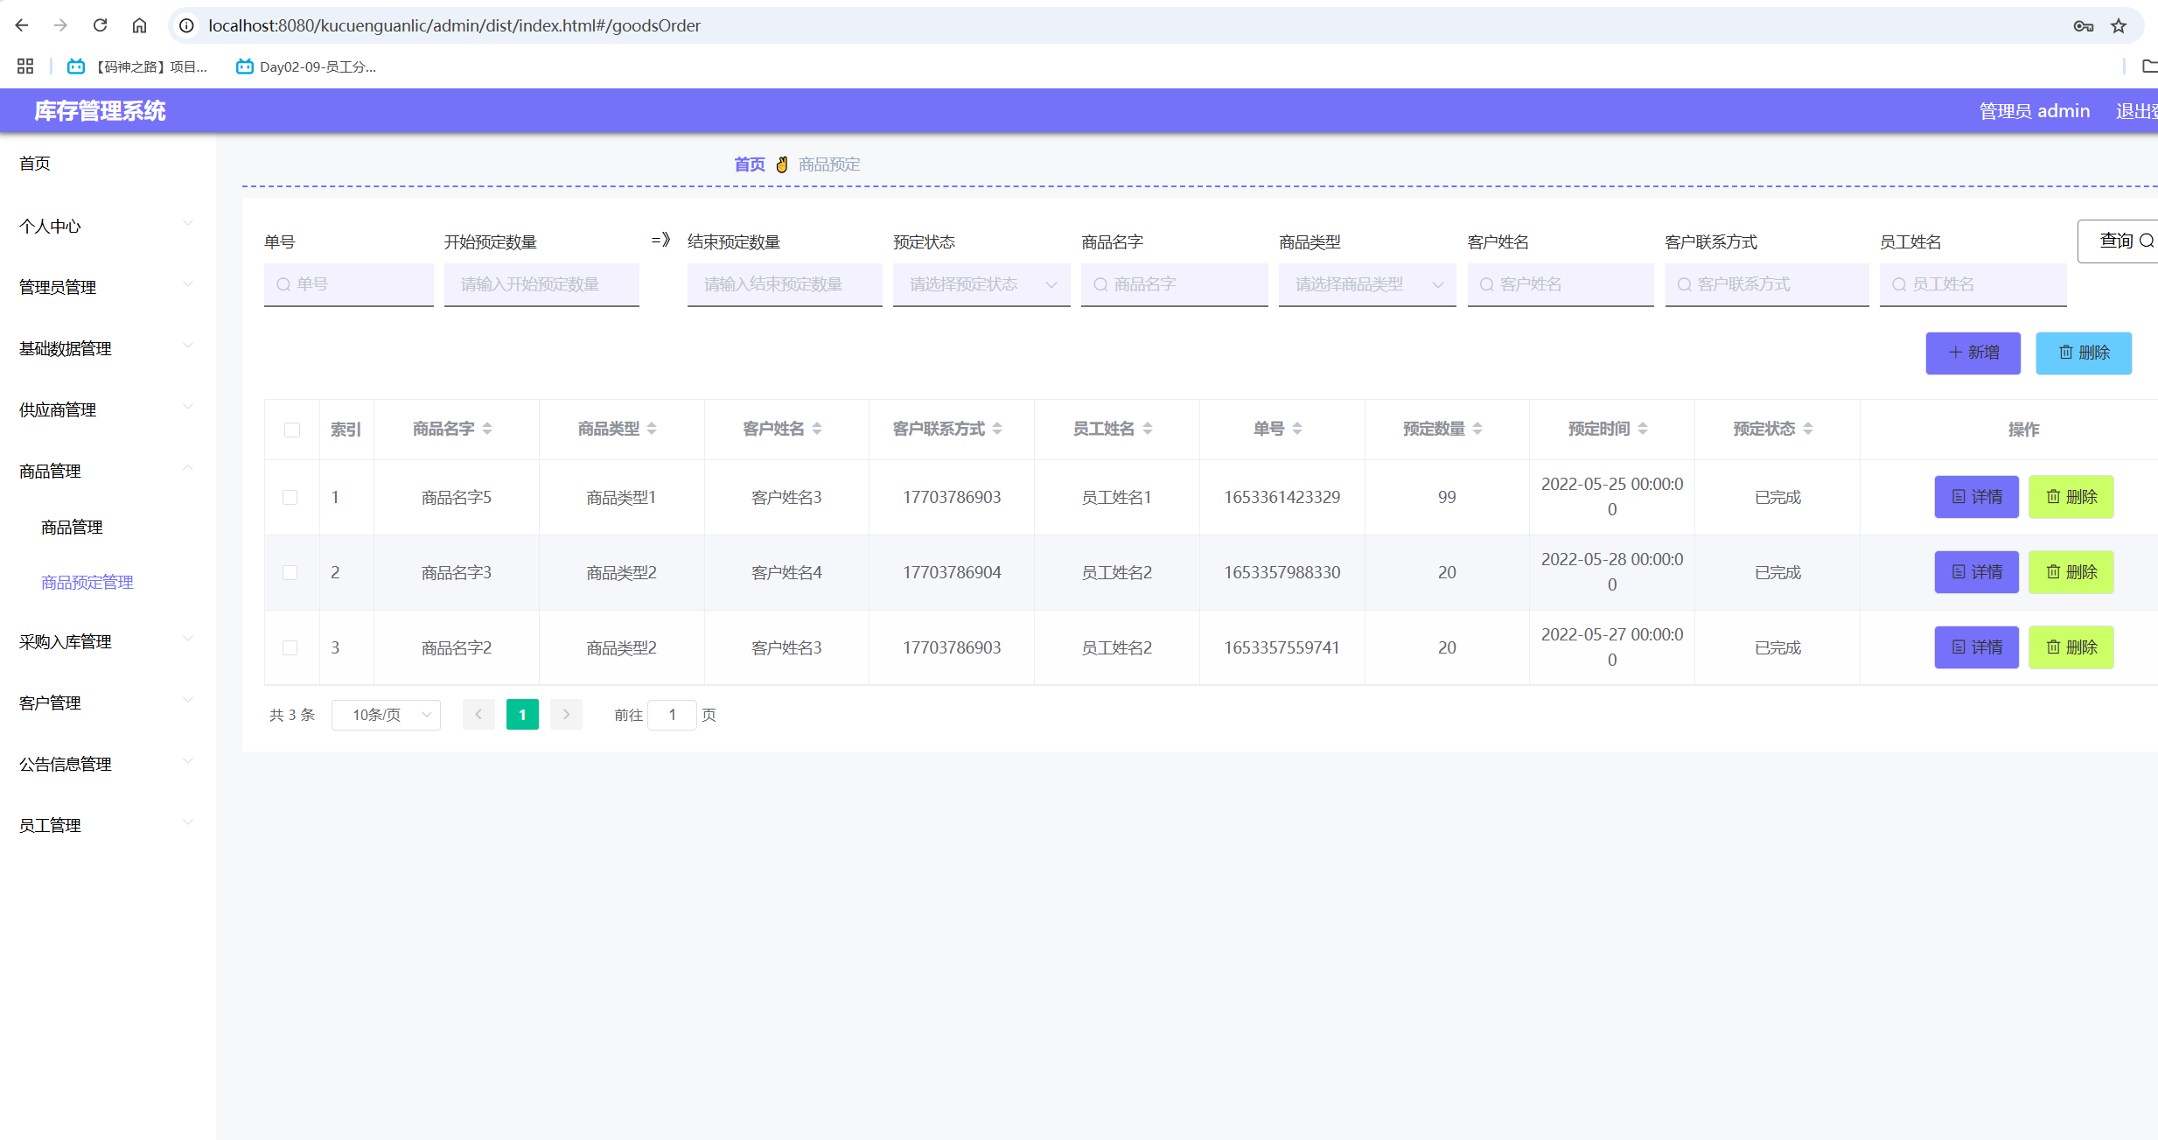
Task: Click the green 删除 button in first row
Action: 2071,497
